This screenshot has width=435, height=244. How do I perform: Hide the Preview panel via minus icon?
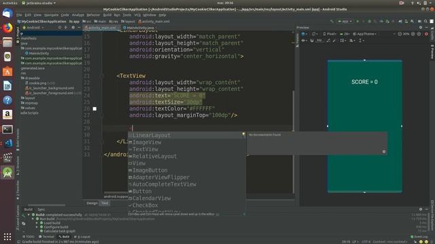[x=427, y=27]
